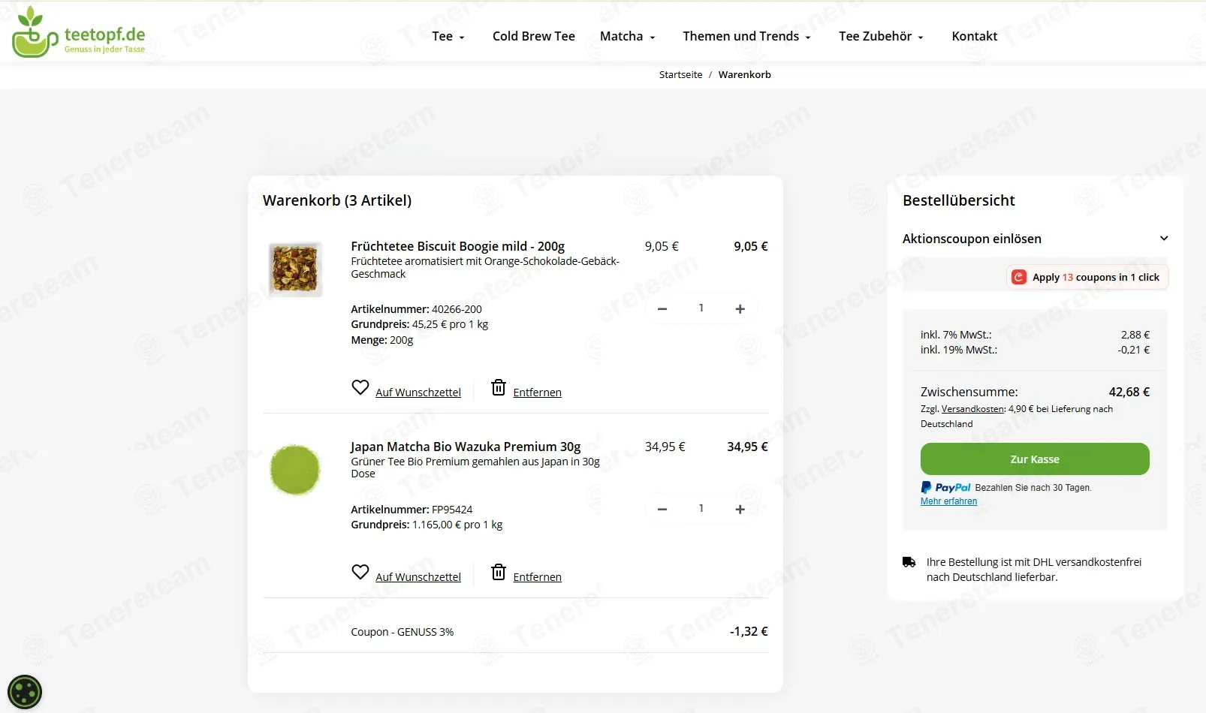Viewport: 1206px width, 713px height.
Task: Open the Tee dropdown menu
Action: [448, 36]
